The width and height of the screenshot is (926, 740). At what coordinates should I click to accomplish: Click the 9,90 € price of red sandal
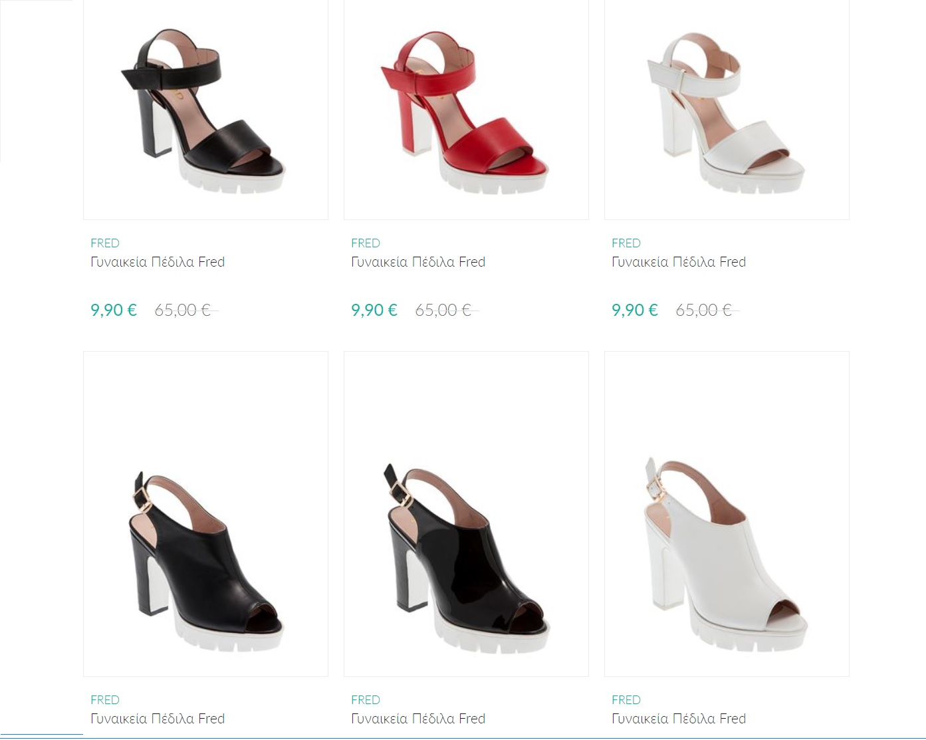click(x=374, y=310)
